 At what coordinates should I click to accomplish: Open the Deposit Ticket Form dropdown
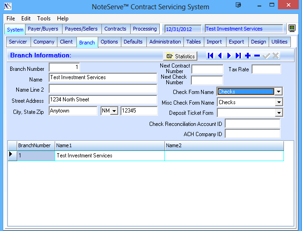point(278,113)
